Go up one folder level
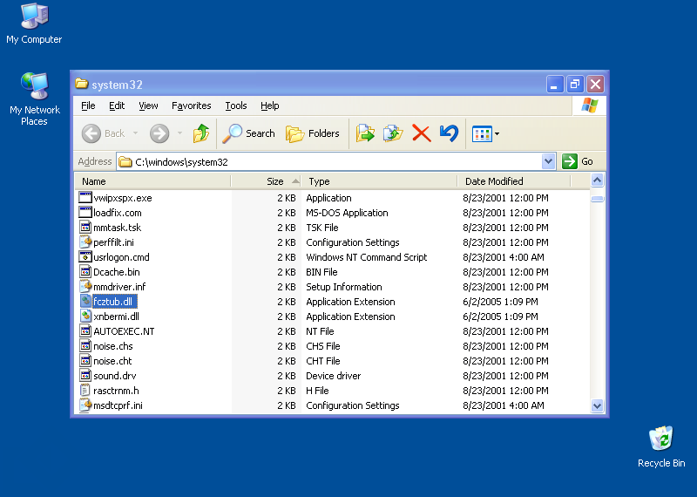The image size is (697, 497). (201, 133)
